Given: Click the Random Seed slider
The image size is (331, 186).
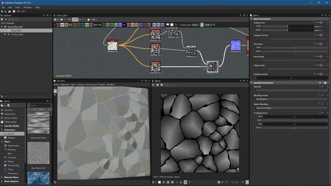Looking at the screenshot, I should click(291, 78).
